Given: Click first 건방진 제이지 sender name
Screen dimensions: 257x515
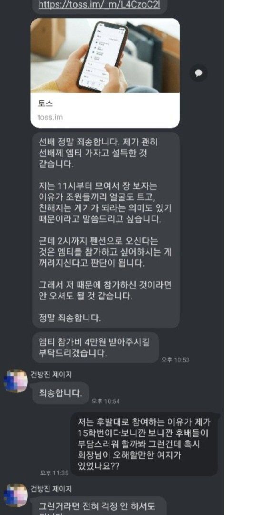Looking at the screenshot, I should pyautogui.click(x=51, y=374).
